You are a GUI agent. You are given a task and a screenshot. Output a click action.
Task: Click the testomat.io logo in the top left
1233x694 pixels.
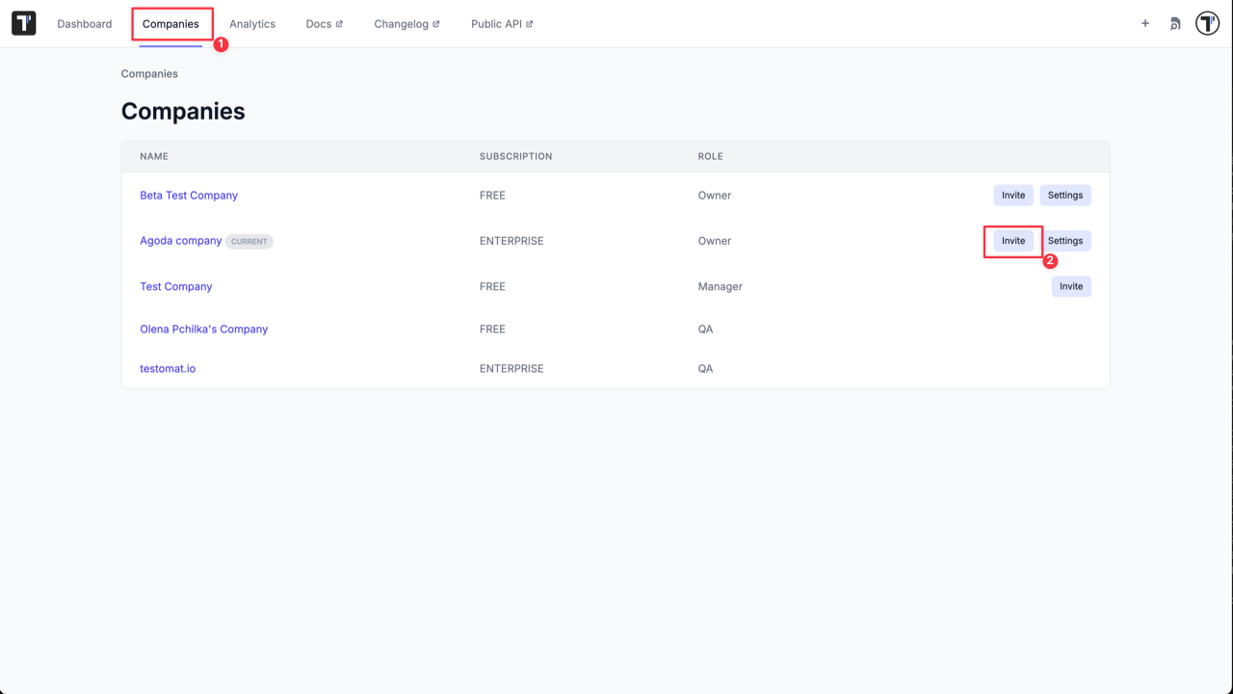pos(23,22)
